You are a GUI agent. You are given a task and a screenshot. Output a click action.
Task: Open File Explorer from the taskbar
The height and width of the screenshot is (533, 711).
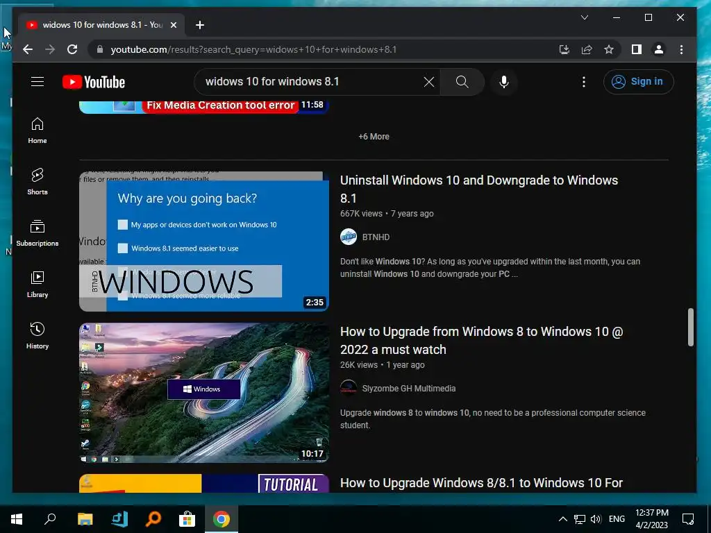[x=85, y=519]
